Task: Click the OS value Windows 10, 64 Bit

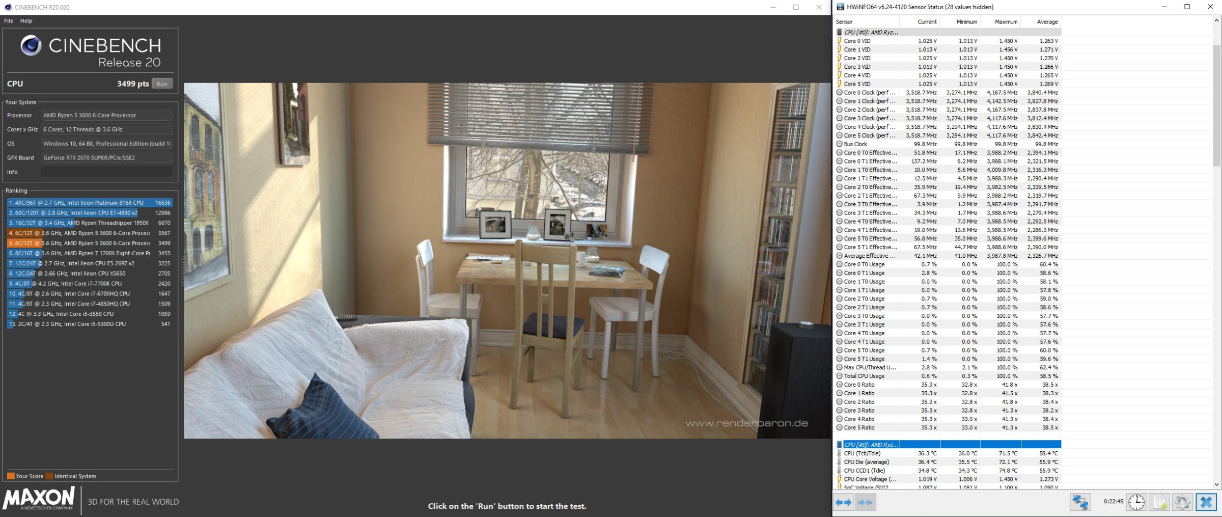Action: 106,144
